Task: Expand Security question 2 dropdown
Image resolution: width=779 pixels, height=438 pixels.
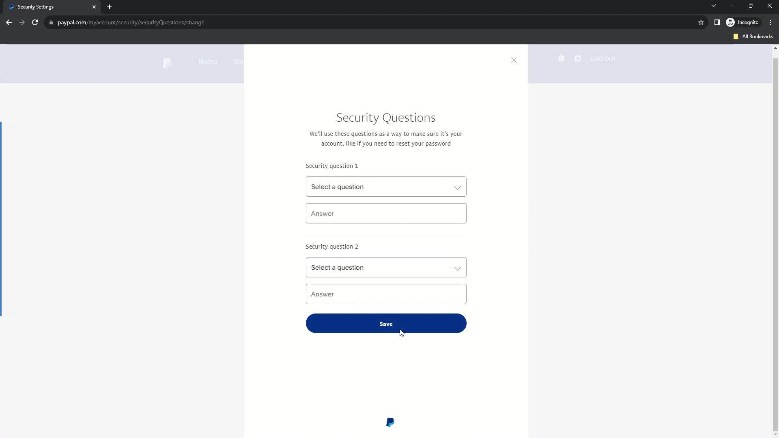Action: 386,267
